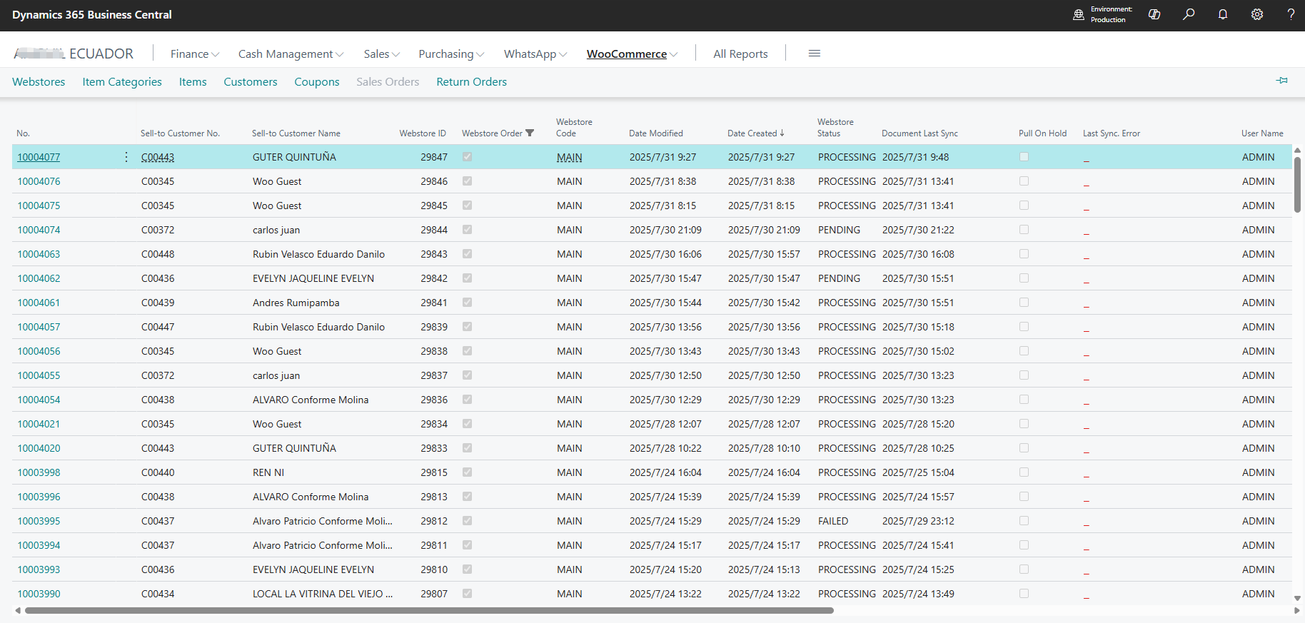Expand the WooCommerce menu

coord(632,54)
